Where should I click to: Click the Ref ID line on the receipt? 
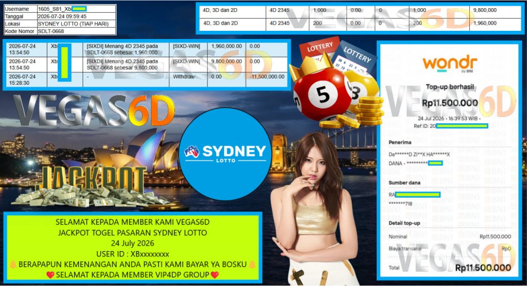click(x=450, y=126)
